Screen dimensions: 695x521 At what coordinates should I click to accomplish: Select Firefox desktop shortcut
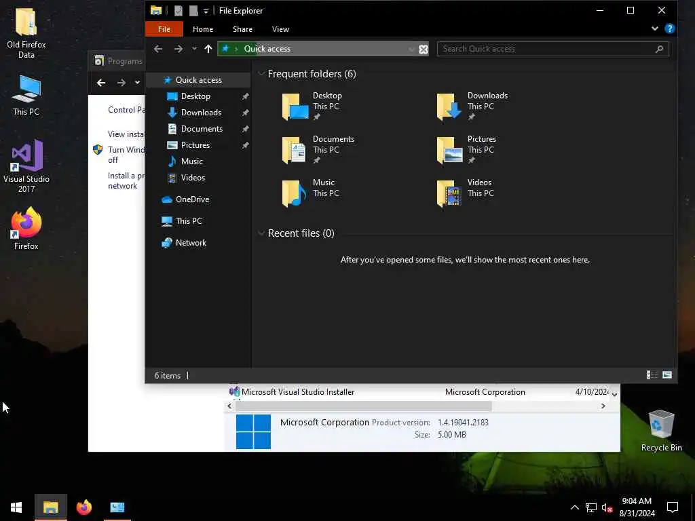[x=26, y=228]
